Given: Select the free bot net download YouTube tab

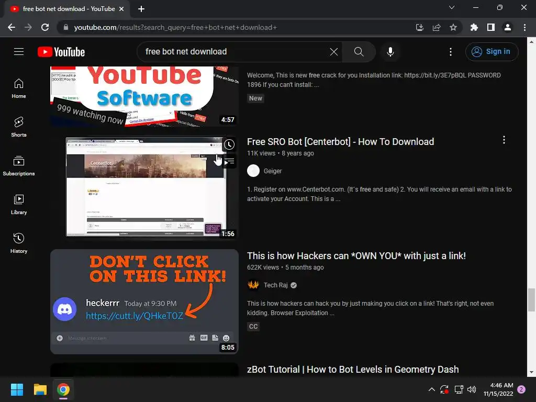Looking at the screenshot, I should [67, 9].
